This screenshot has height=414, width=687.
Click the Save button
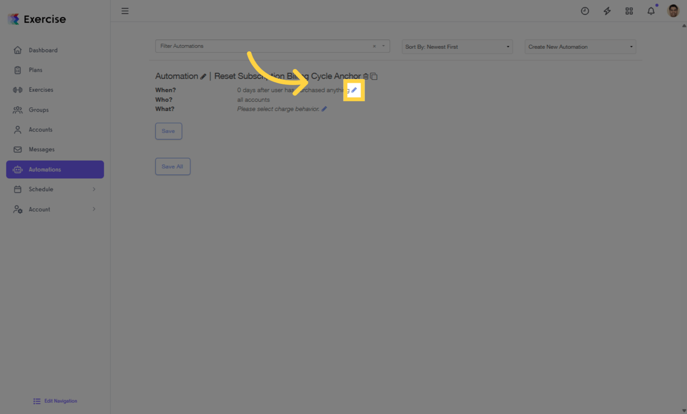[169, 131]
